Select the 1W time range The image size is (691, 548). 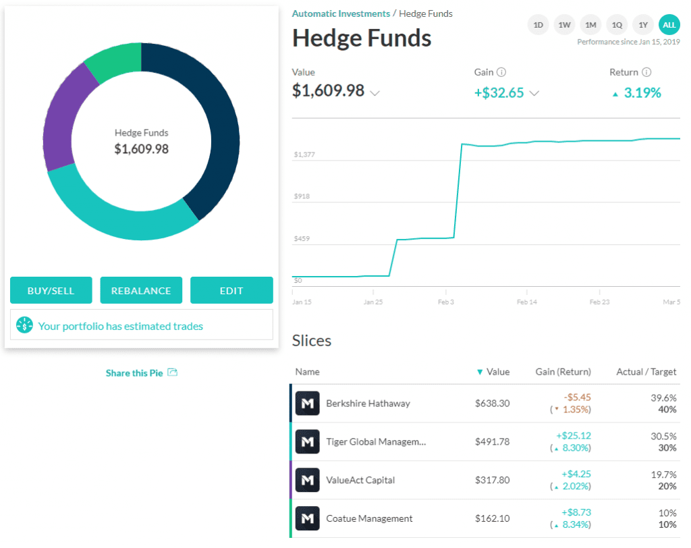(x=564, y=25)
